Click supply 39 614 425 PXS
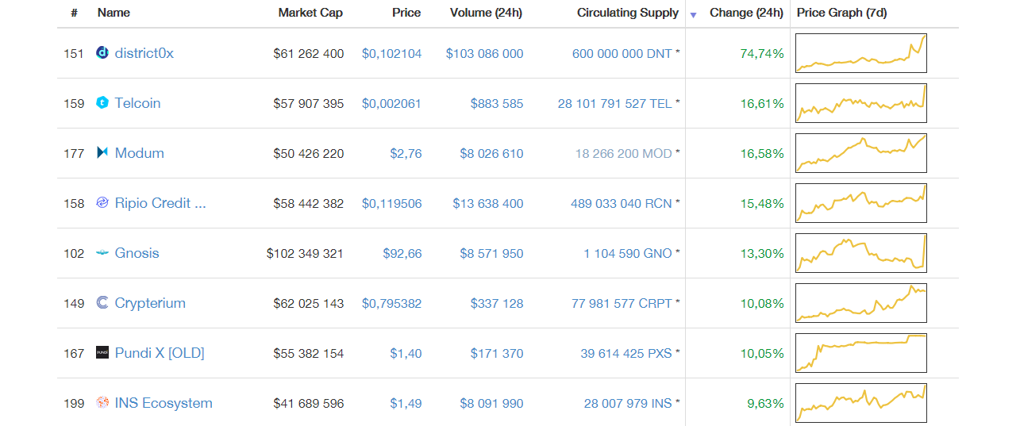Image resolution: width=1020 pixels, height=426 pixels. point(626,354)
